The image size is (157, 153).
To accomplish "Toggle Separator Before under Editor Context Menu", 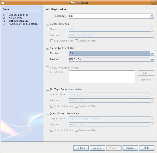I will 52,130.
